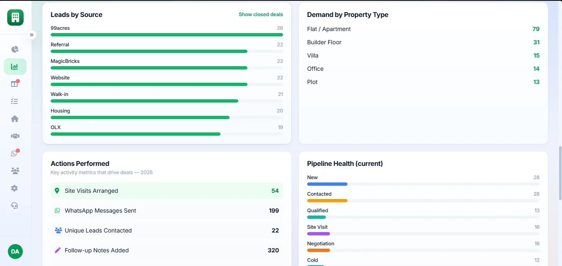
Task: Click the Villa demand row
Action: [x=423, y=55]
